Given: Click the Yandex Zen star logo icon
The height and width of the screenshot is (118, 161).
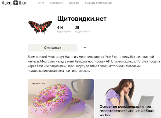Looking at the screenshot, I should (x=16, y=3).
